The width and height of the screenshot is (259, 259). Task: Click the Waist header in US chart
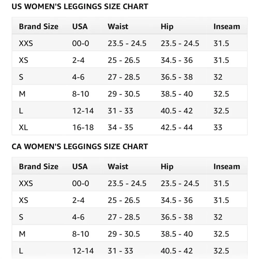click(x=118, y=27)
